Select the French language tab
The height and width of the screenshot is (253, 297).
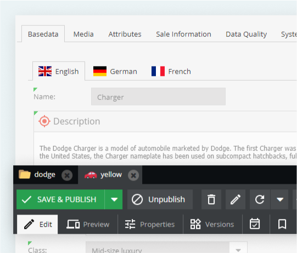point(171,71)
